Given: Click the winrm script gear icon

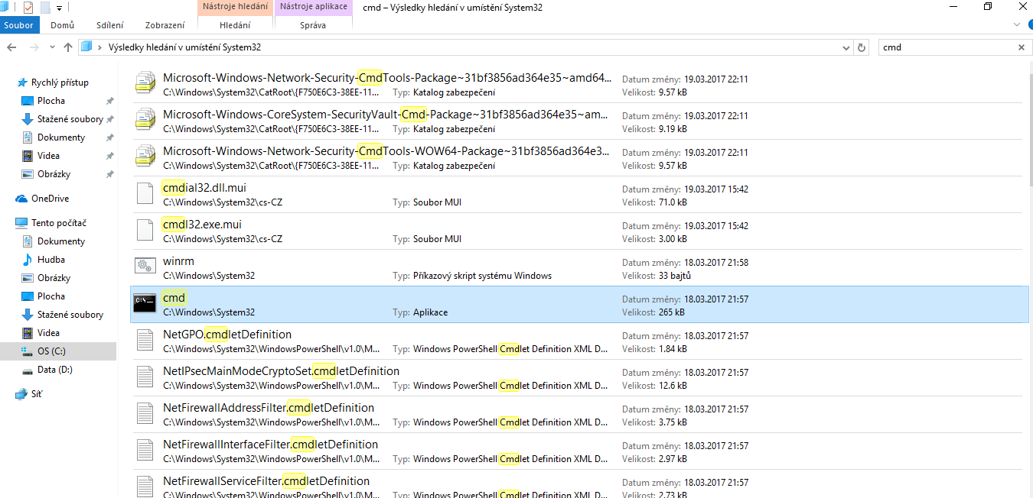Looking at the screenshot, I should tap(145, 267).
